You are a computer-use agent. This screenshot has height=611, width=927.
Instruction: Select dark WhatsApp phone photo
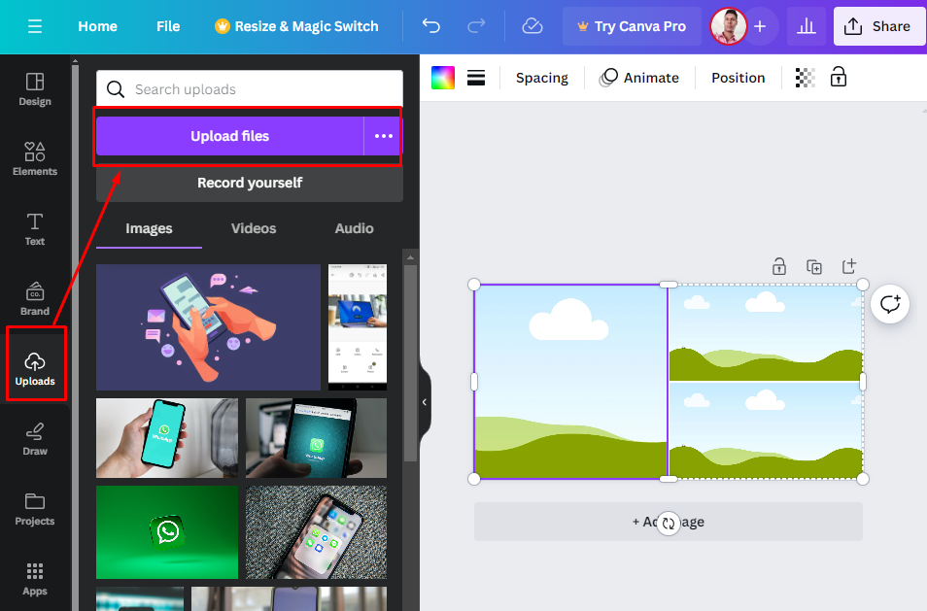click(x=317, y=438)
